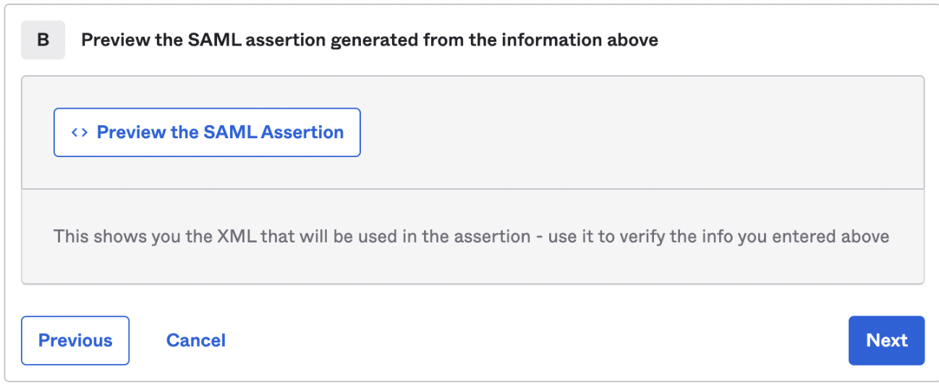Click the code brackets icon

80,132
